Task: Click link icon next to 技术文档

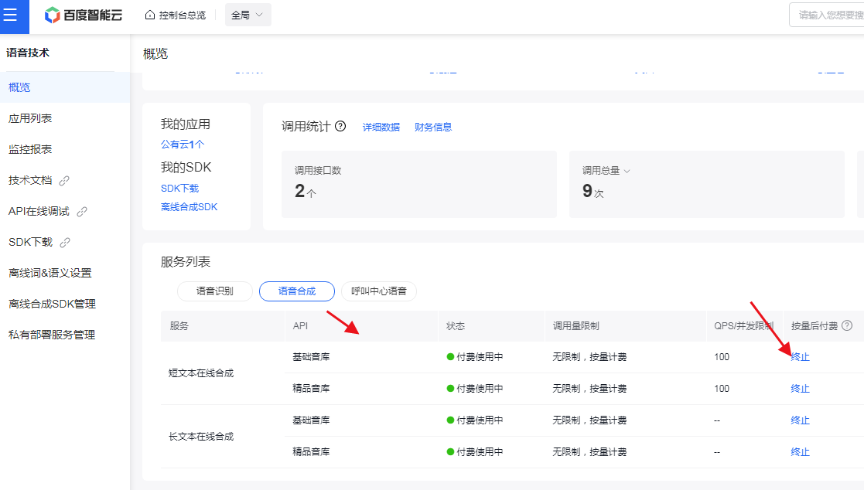Action: 64,181
